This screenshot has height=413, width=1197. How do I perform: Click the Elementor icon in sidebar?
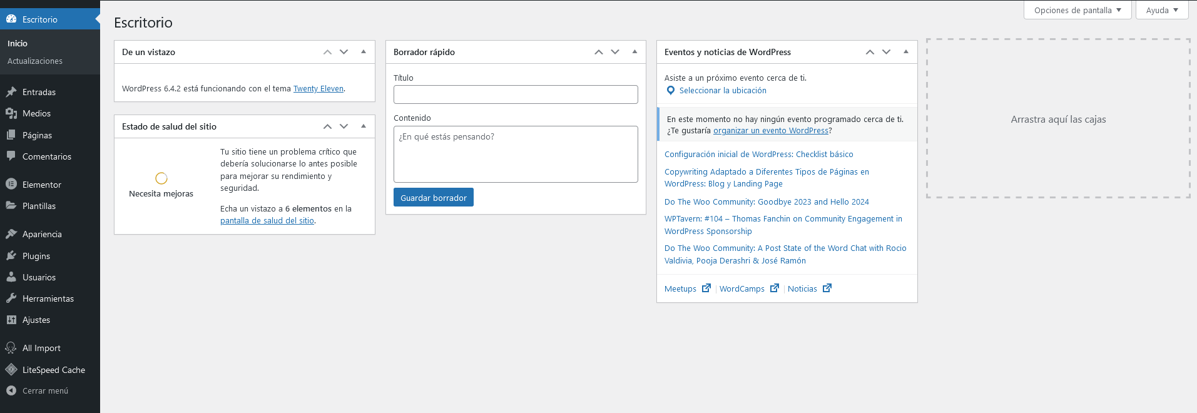pos(11,185)
